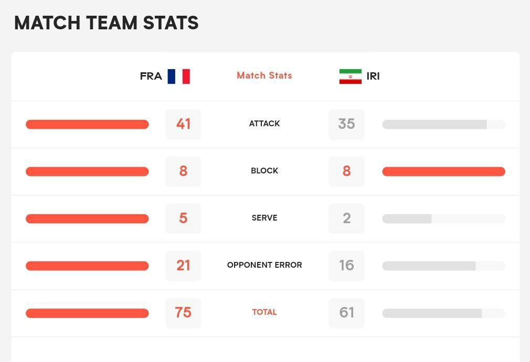Click the Iran flag icon
Screen dimensions: 530x362
click(350, 76)
